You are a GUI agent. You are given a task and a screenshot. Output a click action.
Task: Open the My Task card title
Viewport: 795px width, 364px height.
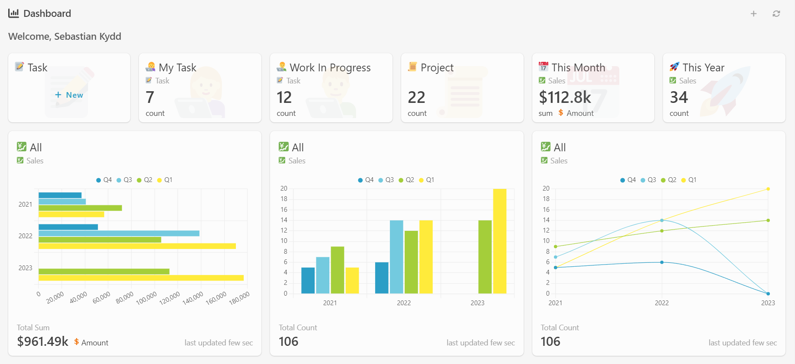click(177, 67)
